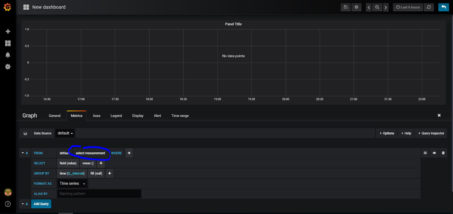Switch to the Axes tab
The width and height of the screenshot is (453, 214).
tap(97, 116)
